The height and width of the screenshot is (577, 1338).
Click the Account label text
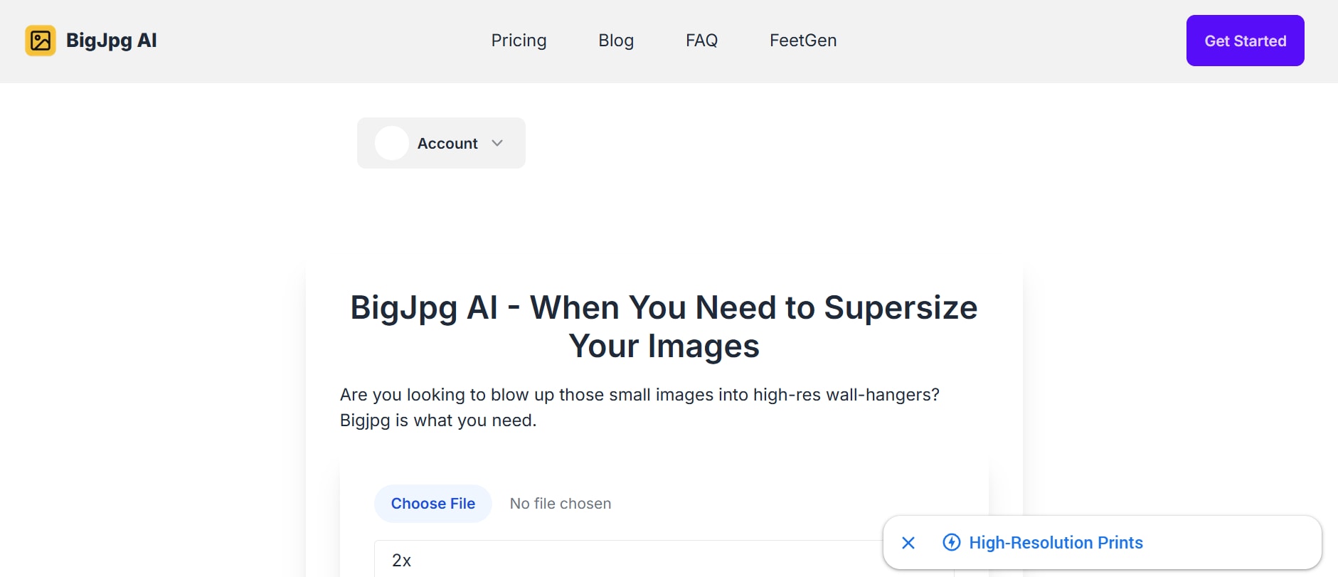point(447,144)
